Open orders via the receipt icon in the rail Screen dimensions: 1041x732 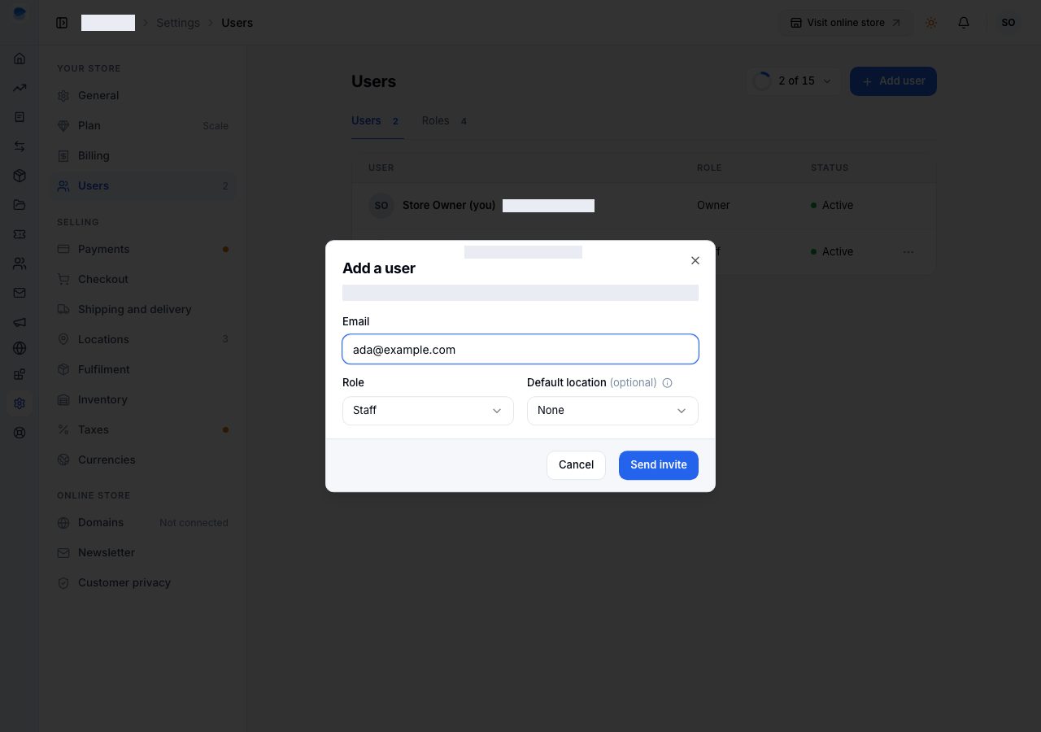pyautogui.click(x=20, y=117)
